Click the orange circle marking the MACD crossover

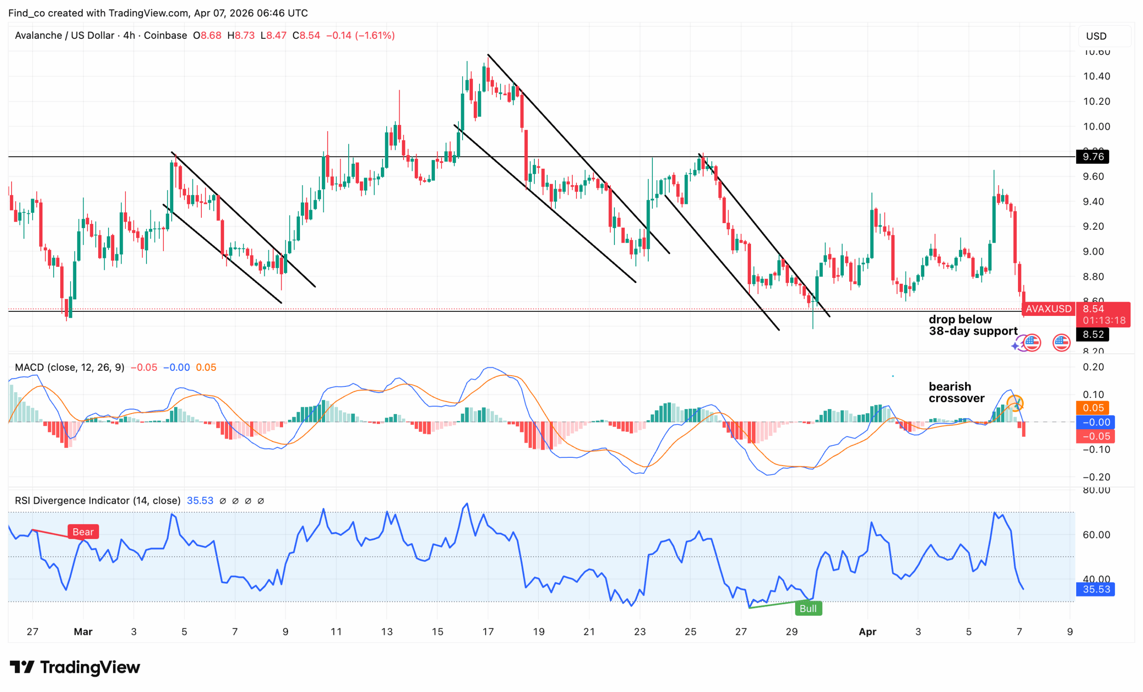pyautogui.click(x=1015, y=403)
